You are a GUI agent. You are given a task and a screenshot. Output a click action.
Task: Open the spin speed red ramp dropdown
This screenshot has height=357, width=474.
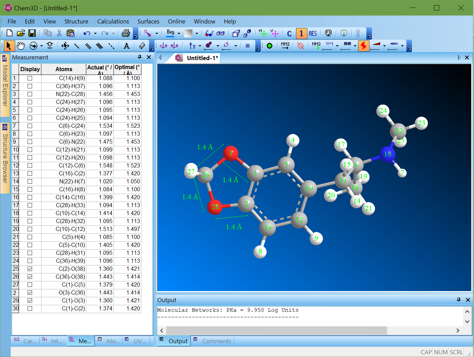(384, 46)
